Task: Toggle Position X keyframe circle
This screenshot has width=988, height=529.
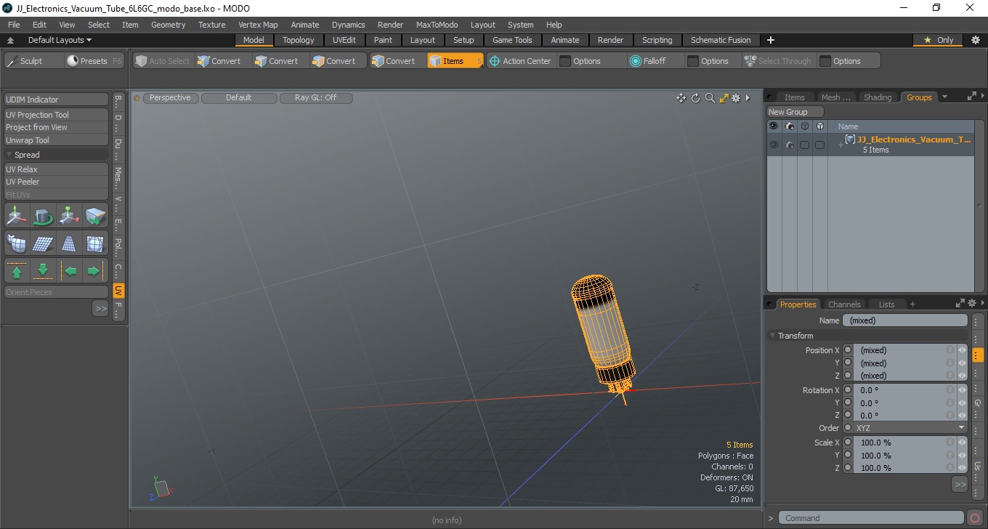Action: click(x=848, y=350)
